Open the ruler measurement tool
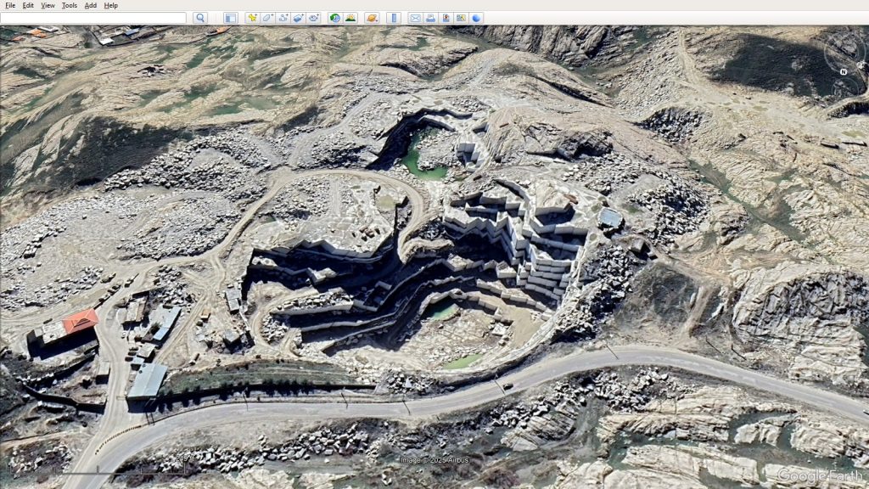 point(393,18)
